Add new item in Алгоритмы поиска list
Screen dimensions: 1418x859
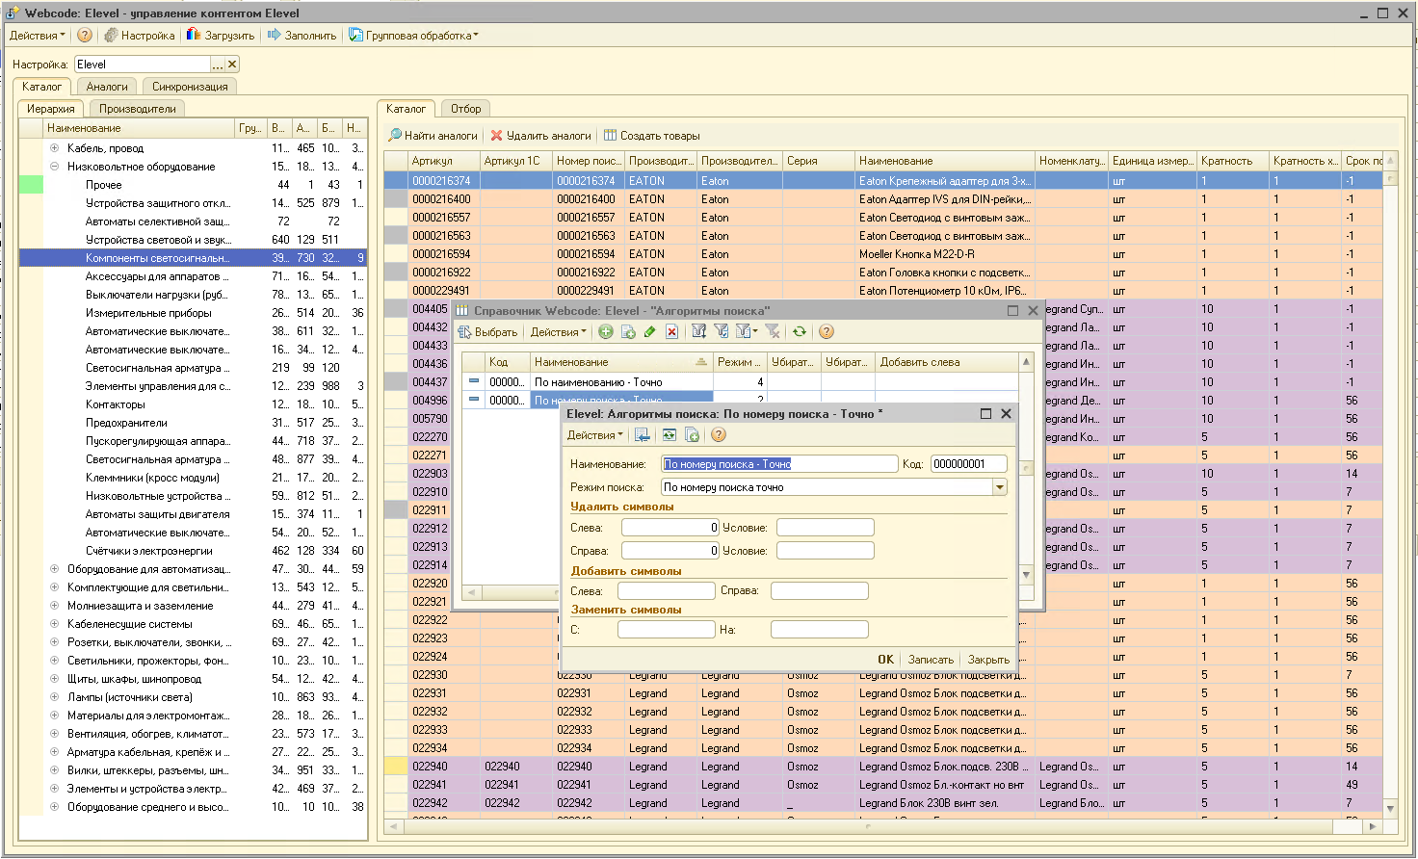click(606, 332)
